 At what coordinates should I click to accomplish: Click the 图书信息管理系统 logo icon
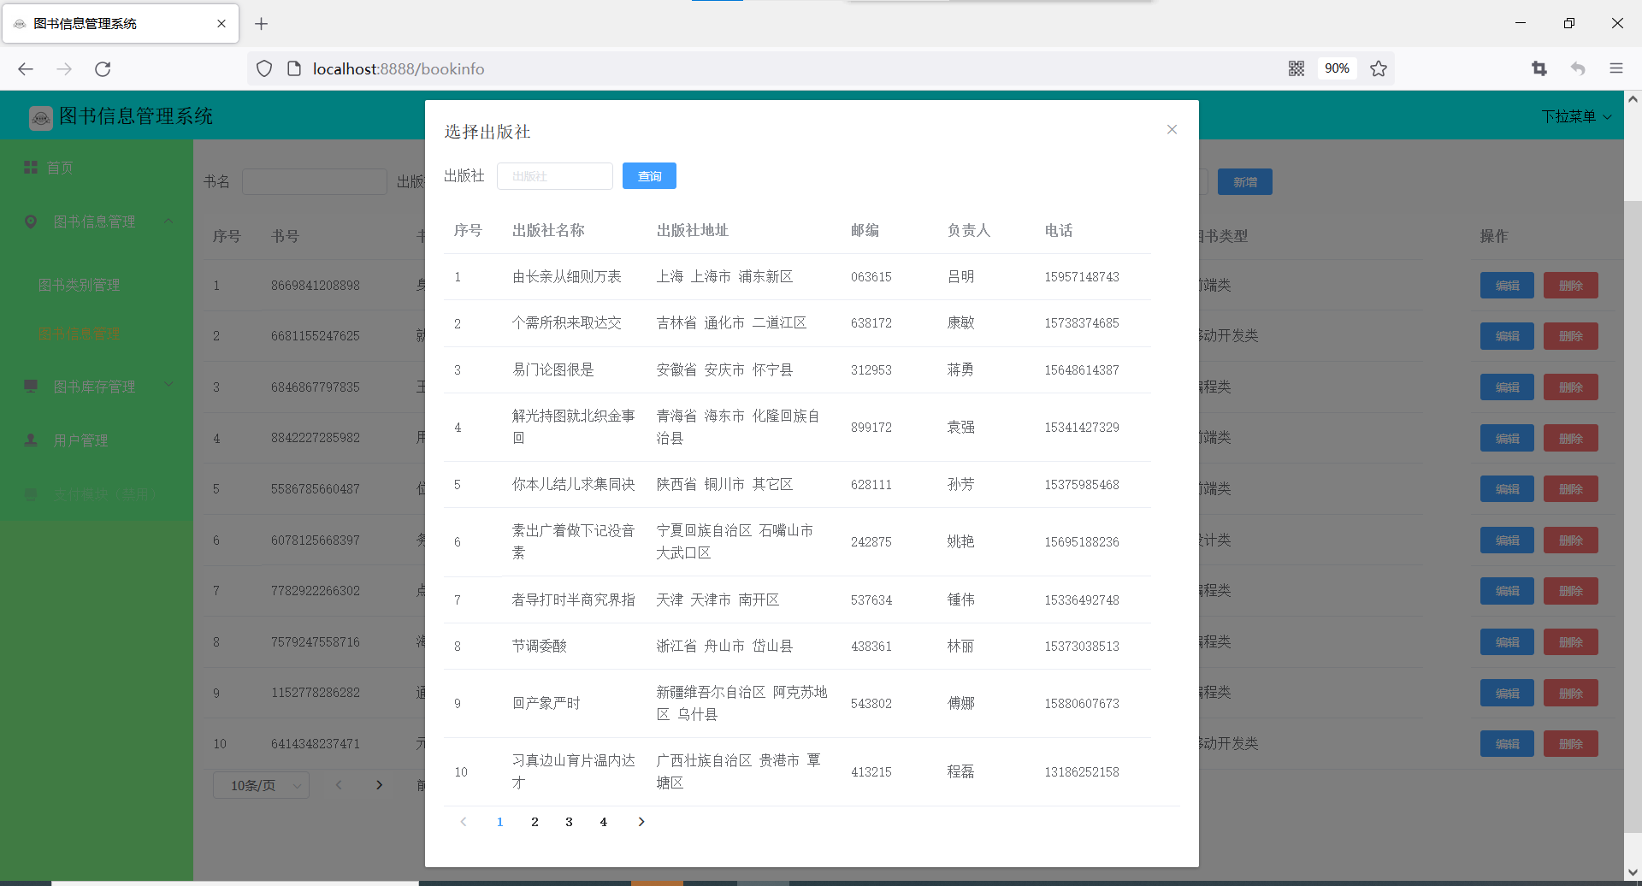[40, 117]
